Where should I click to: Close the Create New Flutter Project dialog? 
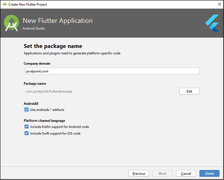click(x=220, y=4)
